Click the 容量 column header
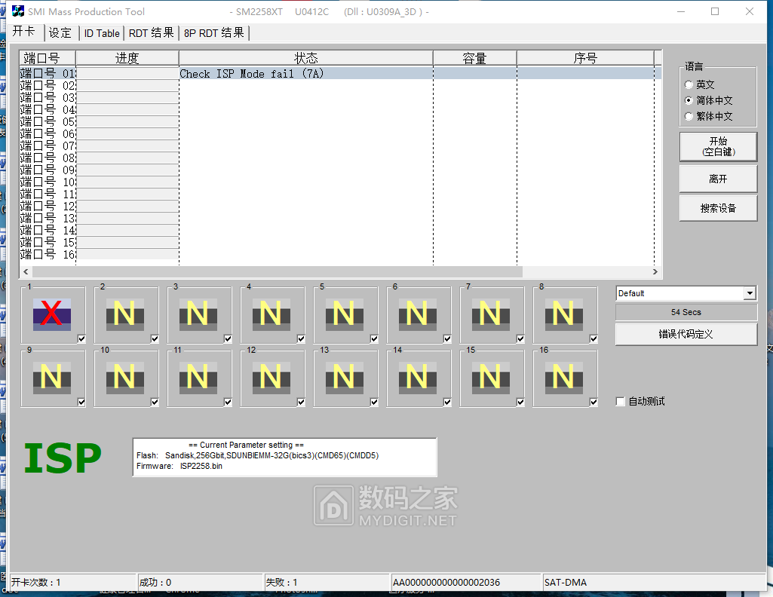Screen dimensions: 773x597 475,58
